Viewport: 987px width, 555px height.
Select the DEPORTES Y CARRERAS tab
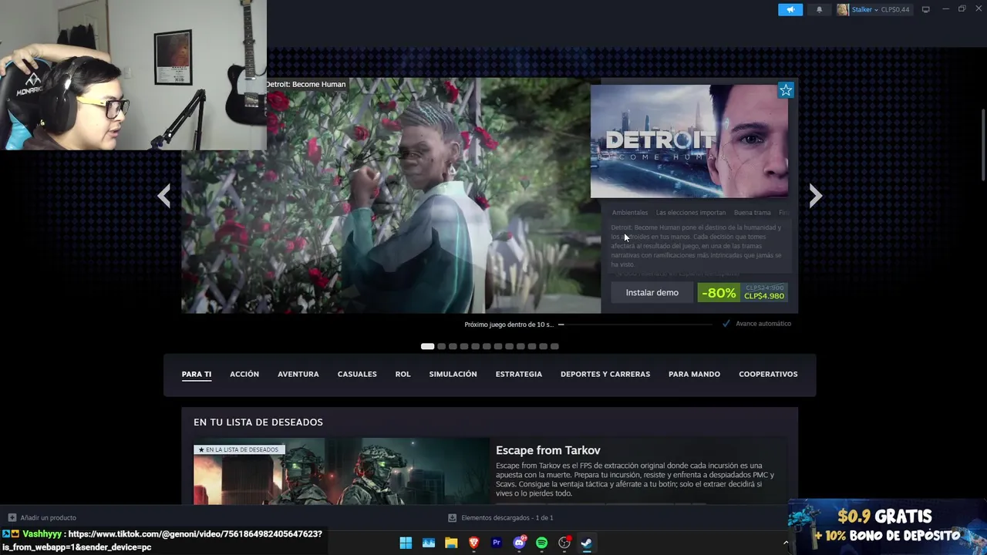pyautogui.click(x=605, y=374)
